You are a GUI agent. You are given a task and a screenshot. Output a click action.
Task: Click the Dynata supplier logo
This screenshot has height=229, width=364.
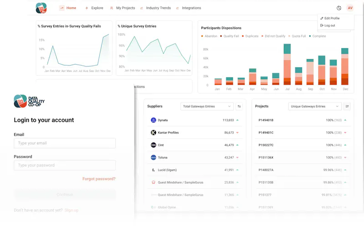click(x=153, y=120)
